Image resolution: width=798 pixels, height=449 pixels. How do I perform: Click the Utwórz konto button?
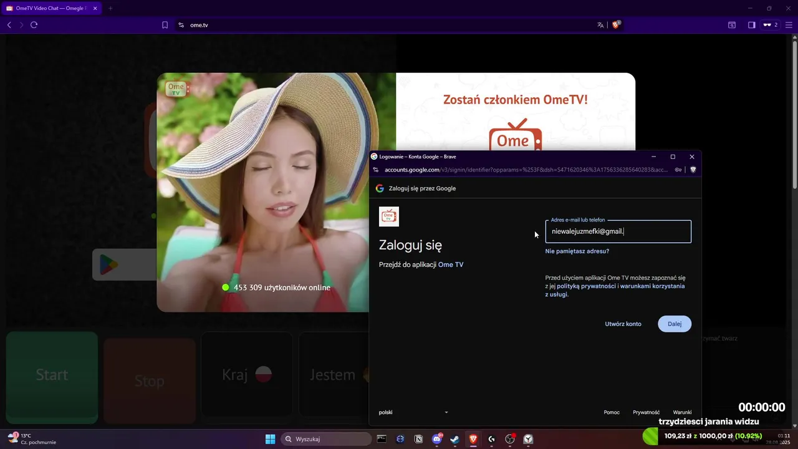(623, 324)
